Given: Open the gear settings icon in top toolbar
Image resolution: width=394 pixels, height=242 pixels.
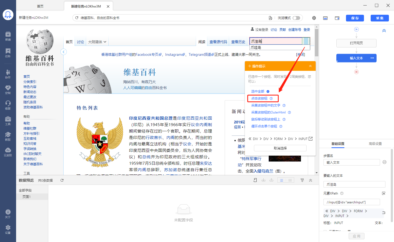Looking at the screenshot, I should click(314, 18).
